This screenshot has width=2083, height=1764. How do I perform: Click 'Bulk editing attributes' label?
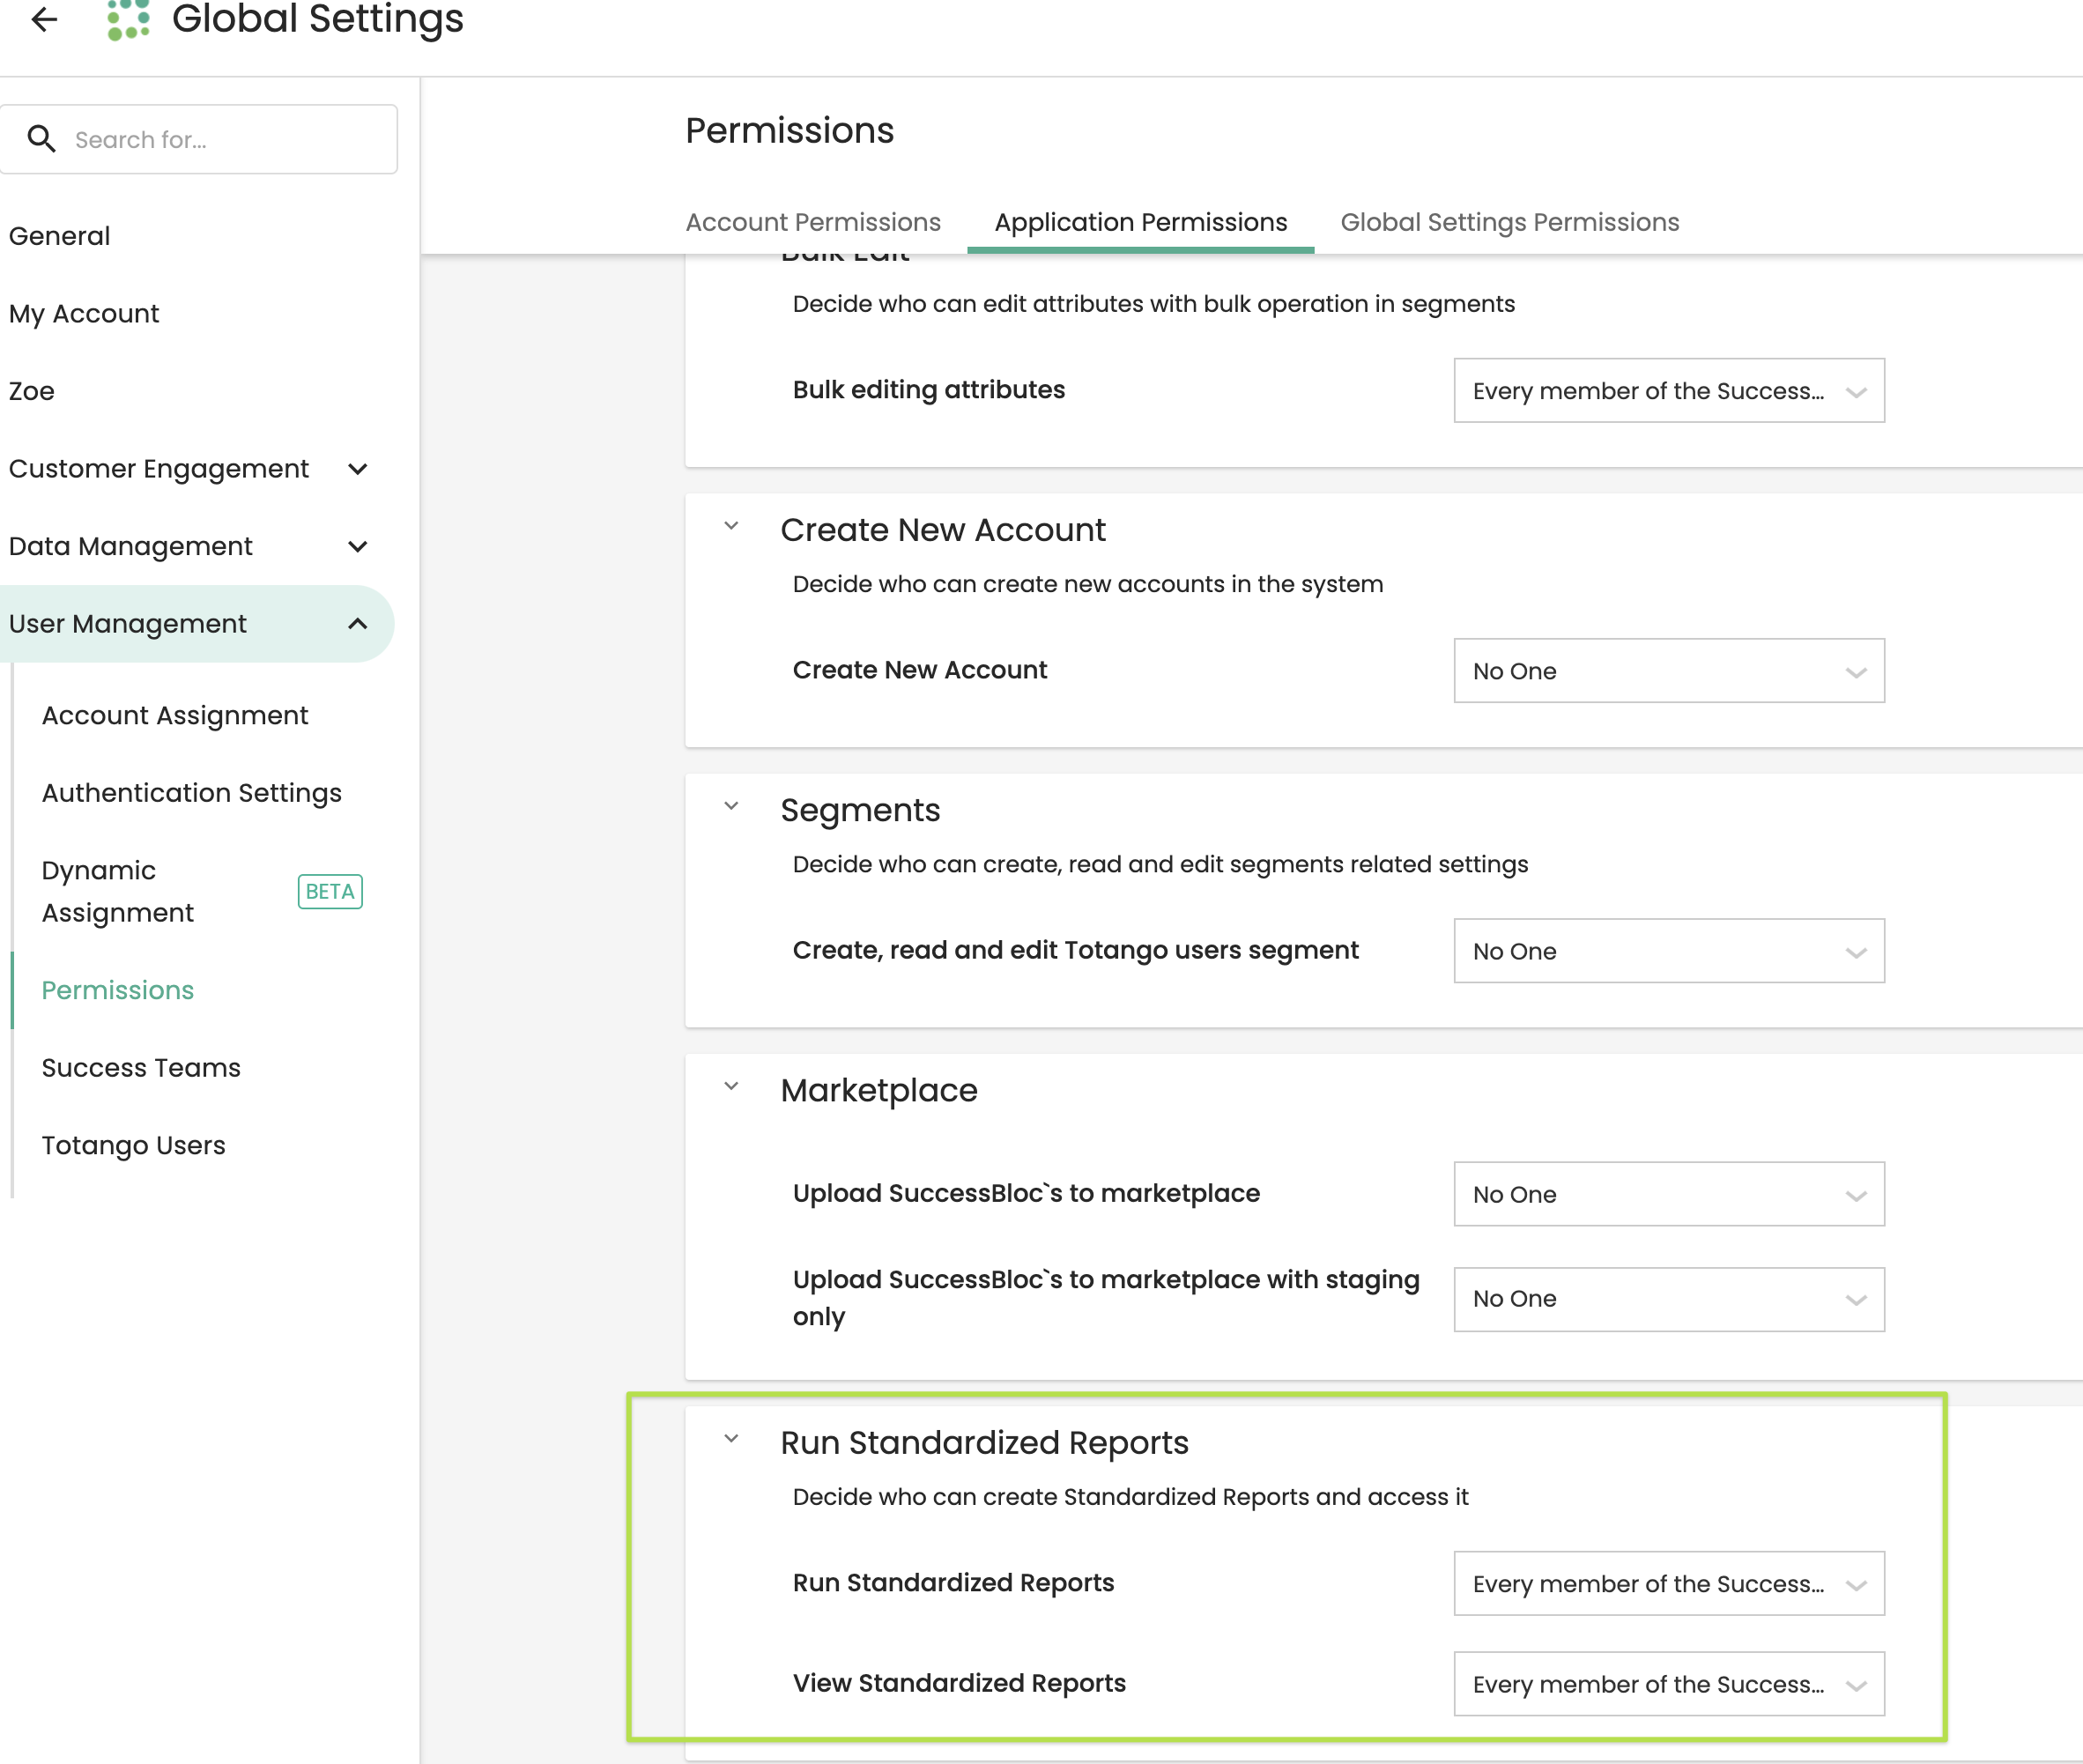(929, 390)
